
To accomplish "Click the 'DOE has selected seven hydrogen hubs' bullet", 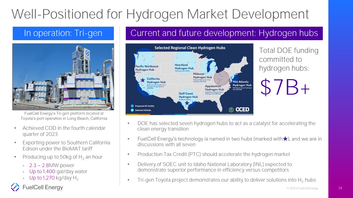I will pos(226,126).
